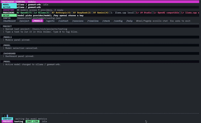Select the LM Studio provider entry
The height and width of the screenshot is (123, 201).
[144, 13]
